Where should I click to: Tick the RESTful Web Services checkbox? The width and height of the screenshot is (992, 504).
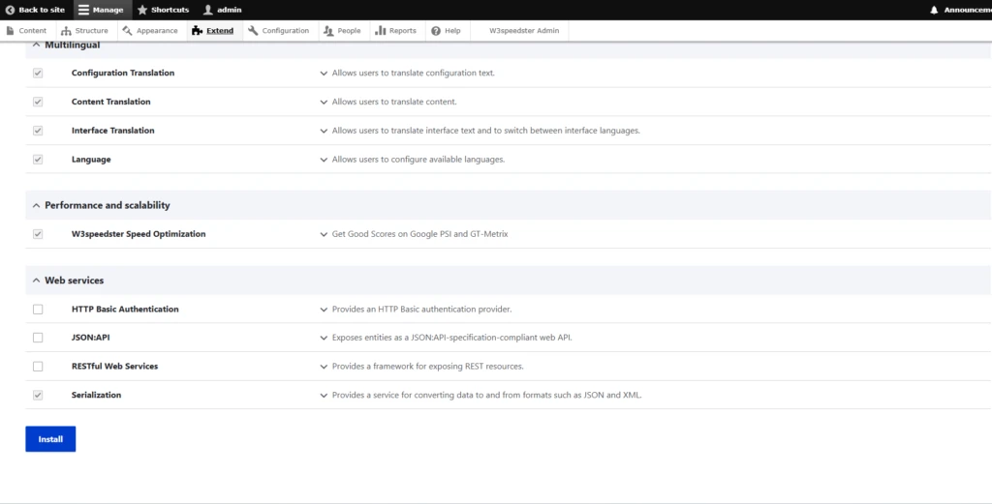pyautogui.click(x=38, y=367)
